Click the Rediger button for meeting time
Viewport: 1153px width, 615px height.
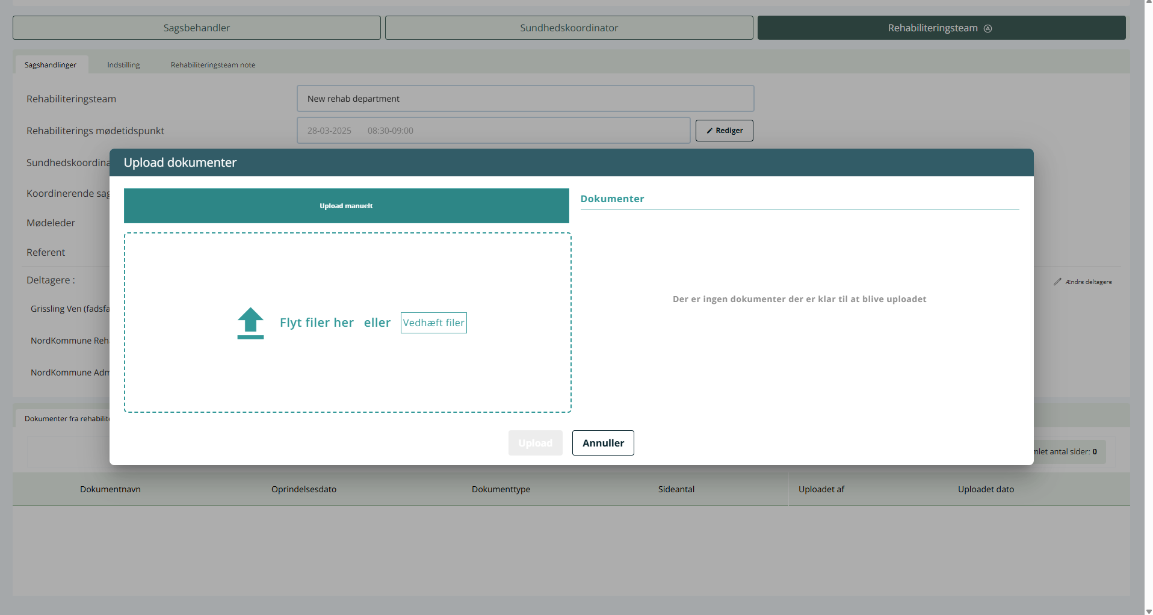[724, 131]
